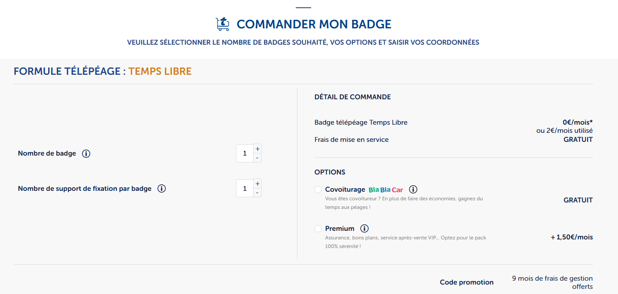The width and height of the screenshot is (618, 294).
Task: Click the Code promotion link
Action: 466,282
